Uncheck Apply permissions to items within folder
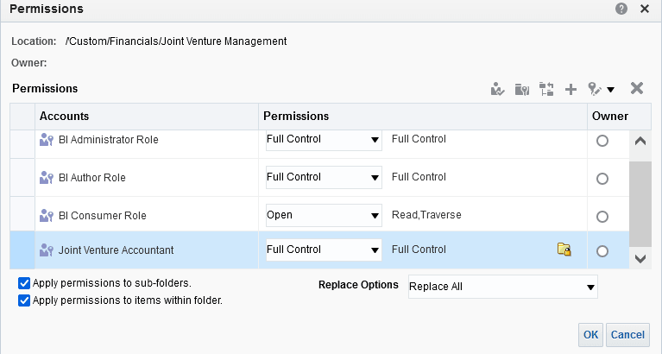Viewport: 662px width, 354px height. point(24,300)
